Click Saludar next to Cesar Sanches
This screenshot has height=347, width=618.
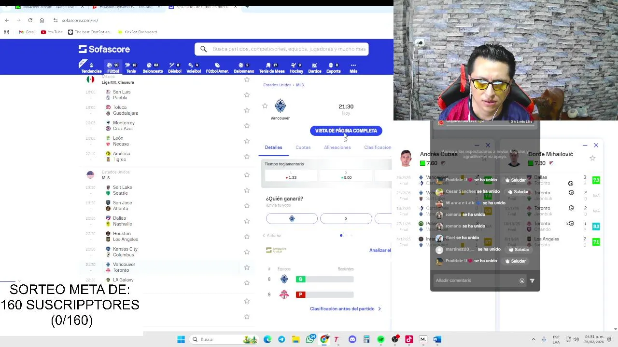tap(518, 192)
